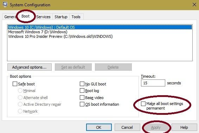Open Advanced options dialog
The height and width of the screenshot is (133, 199).
coord(30,67)
